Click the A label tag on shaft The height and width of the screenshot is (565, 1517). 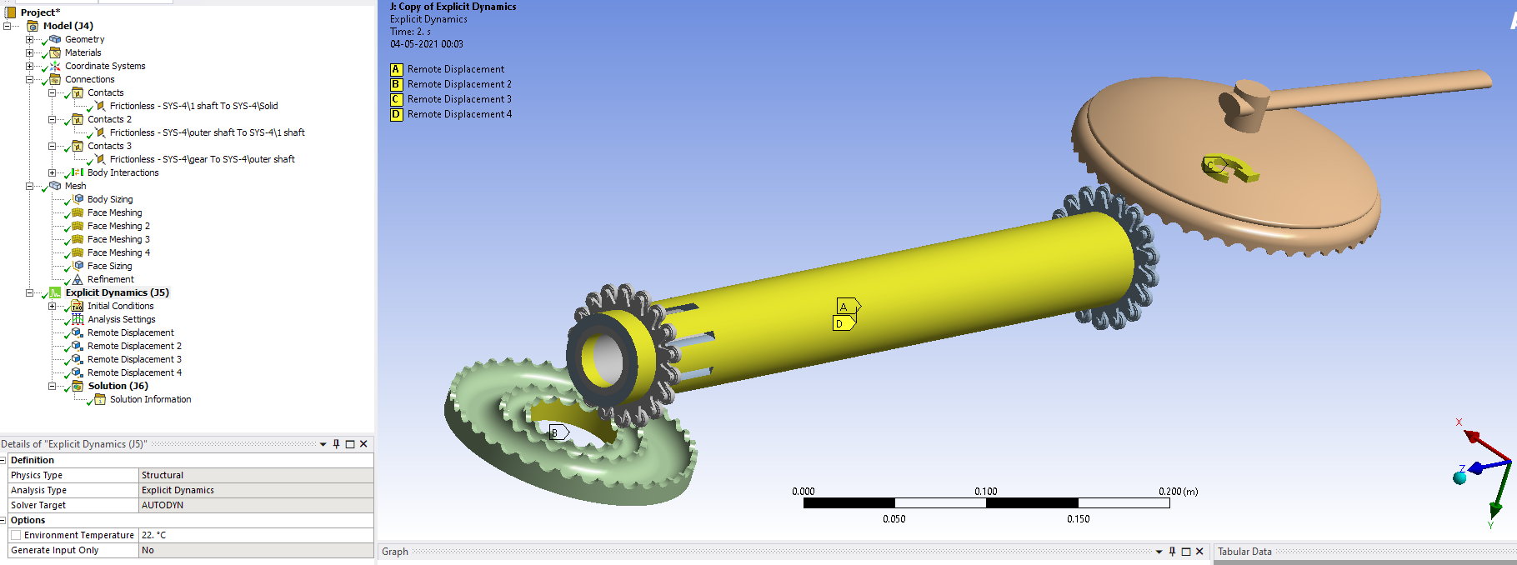pyautogui.click(x=848, y=307)
